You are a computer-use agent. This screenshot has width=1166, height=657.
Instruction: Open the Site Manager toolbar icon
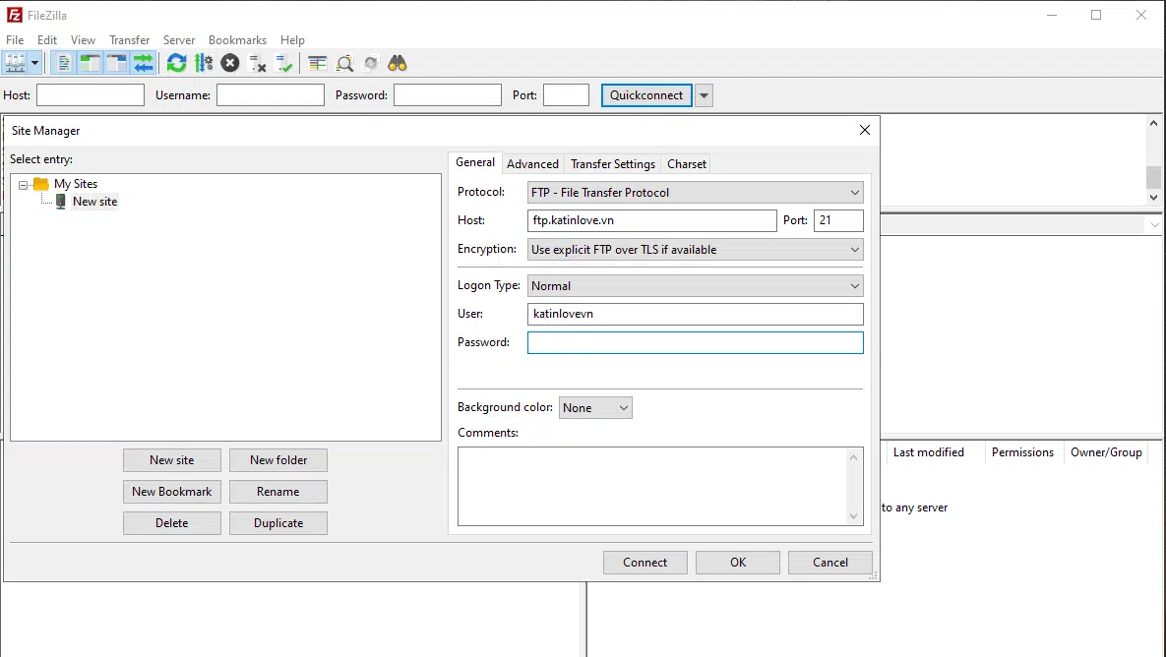click(x=16, y=63)
